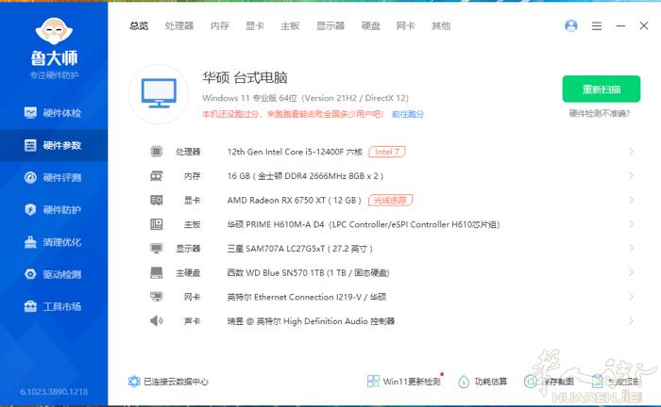
Task: Click the 光线追踪 badge
Action: (390, 200)
